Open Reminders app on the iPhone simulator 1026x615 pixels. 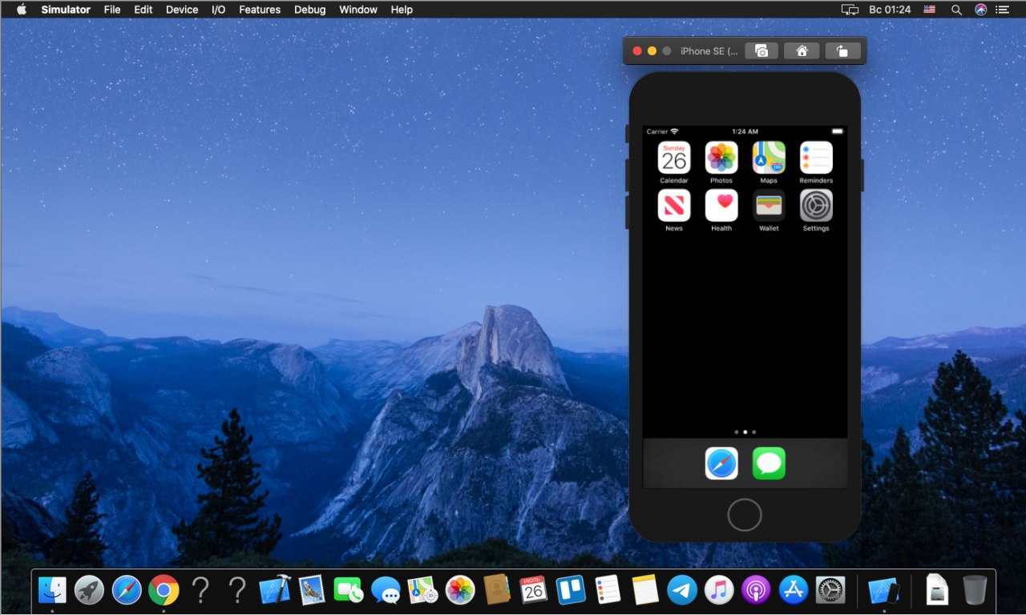[x=816, y=158]
